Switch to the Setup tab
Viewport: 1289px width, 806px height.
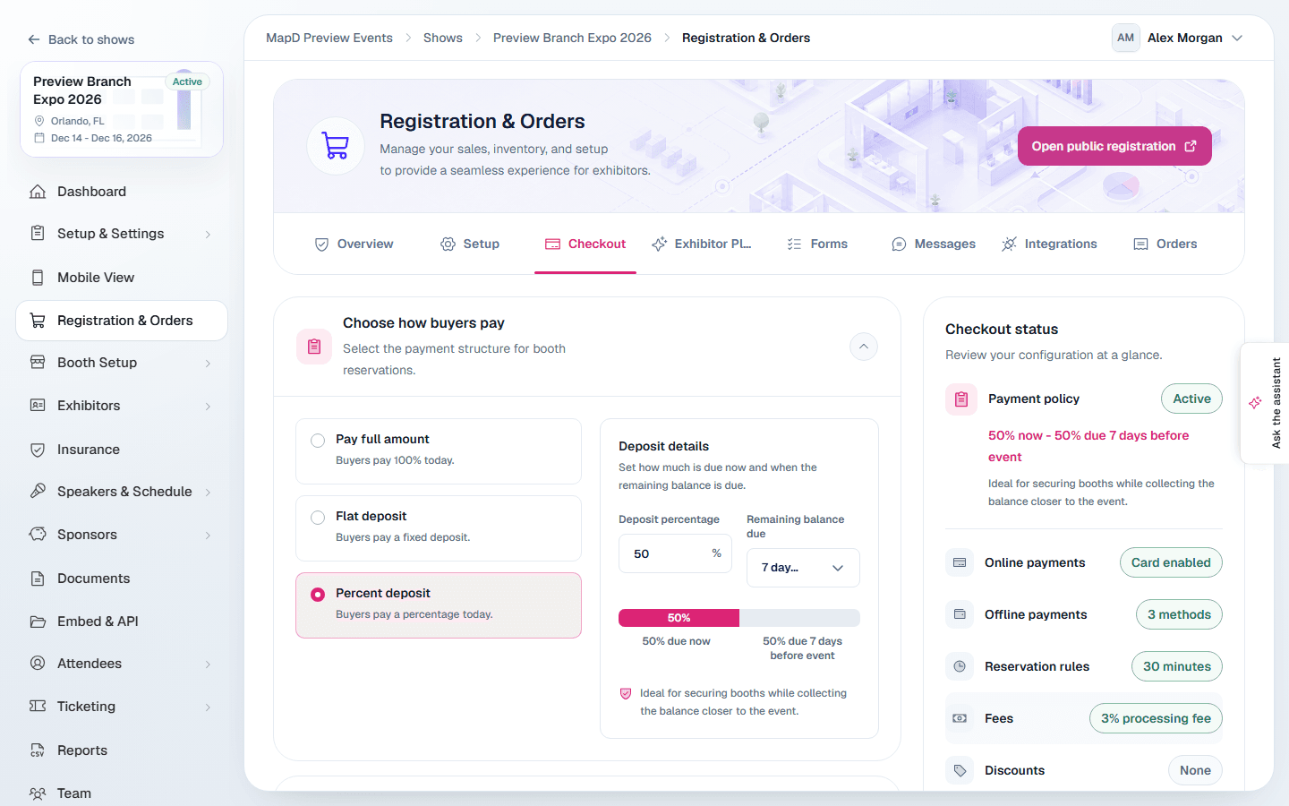[470, 244]
